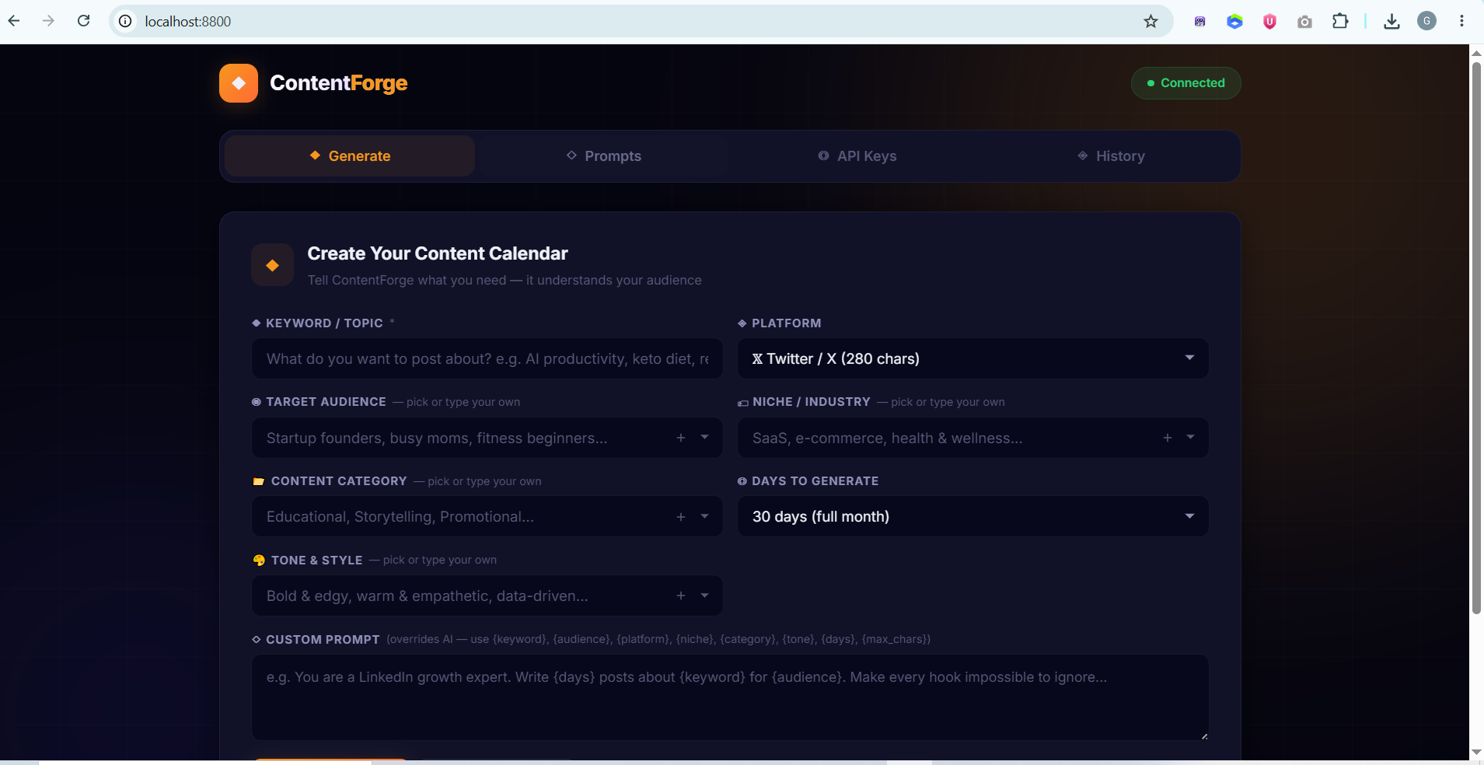Click the Target Audience label icon
The height and width of the screenshot is (765, 1484).
click(257, 402)
